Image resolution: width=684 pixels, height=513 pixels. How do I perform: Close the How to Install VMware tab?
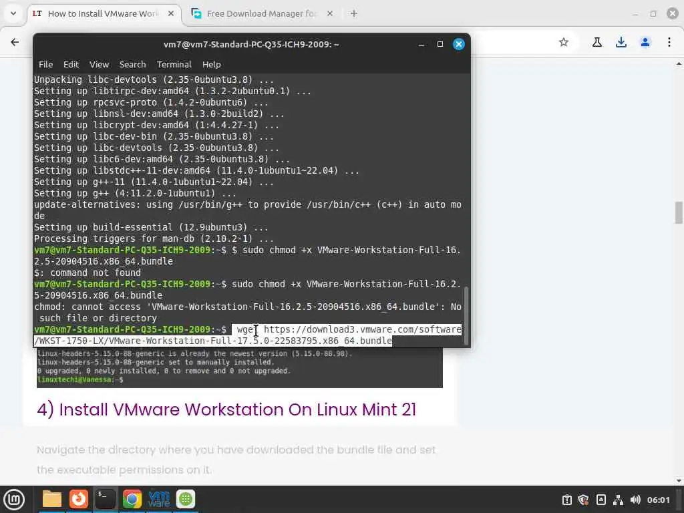click(171, 13)
